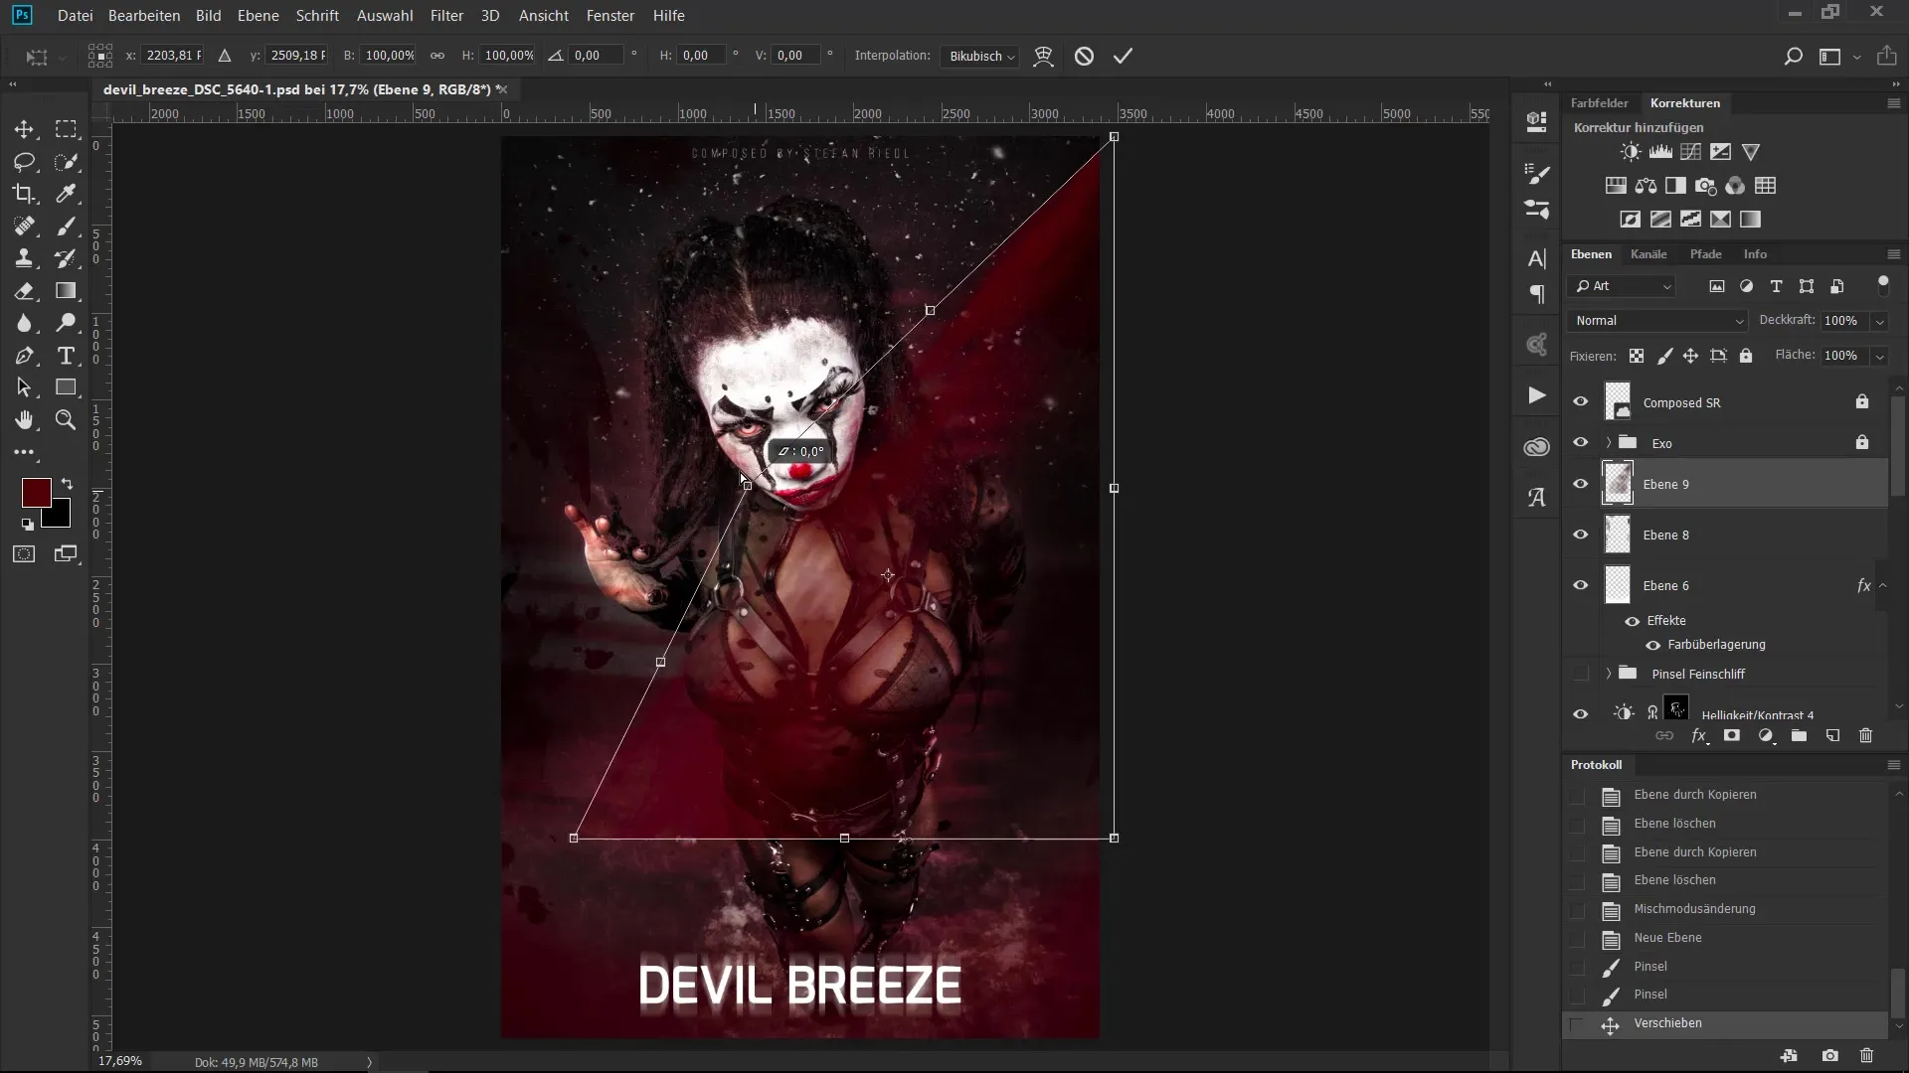Select the Brush tool
The height and width of the screenshot is (1073, 1909).
tap(66, 227)
